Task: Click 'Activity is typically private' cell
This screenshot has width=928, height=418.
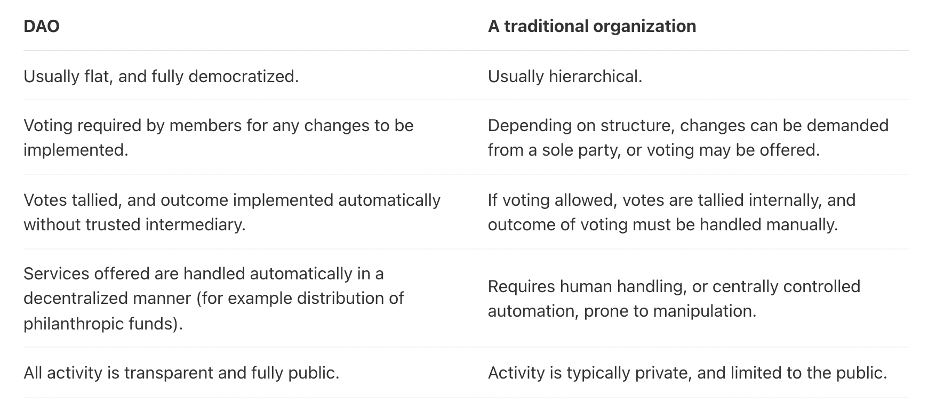Action: [x=687, y=373]
